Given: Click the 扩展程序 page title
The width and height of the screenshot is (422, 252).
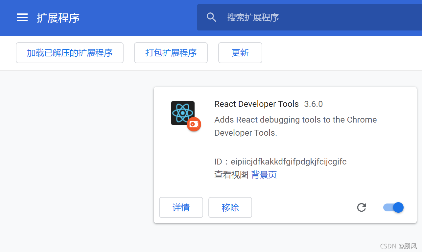Looking at the screenshot, I should [58, 18].
